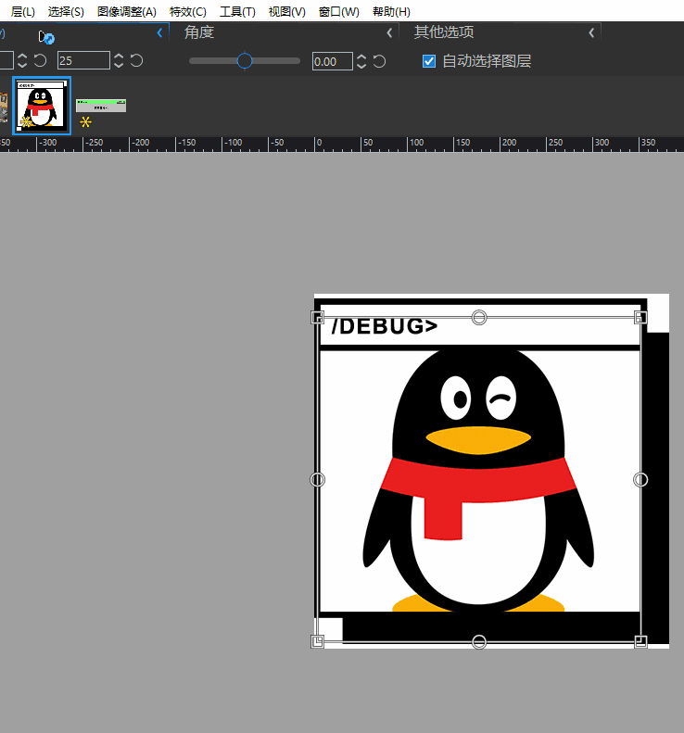The height and width of the screenshot is (733, 684).
Task: Collapse the 角度 panel section
Action: (x=389, y=32)
